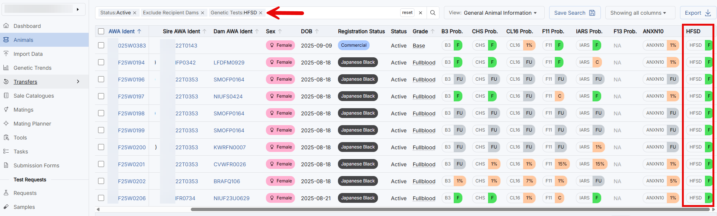The height and width of the screenshot is (216, 717).
Task: Click the Save Search disk icon
Action: tap(592, 13)
